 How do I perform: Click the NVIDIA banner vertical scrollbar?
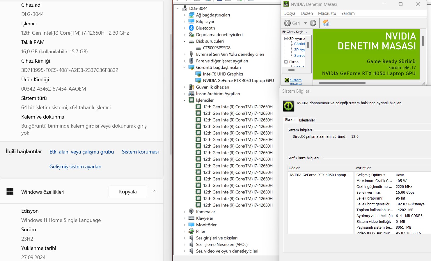pos(423,41)
